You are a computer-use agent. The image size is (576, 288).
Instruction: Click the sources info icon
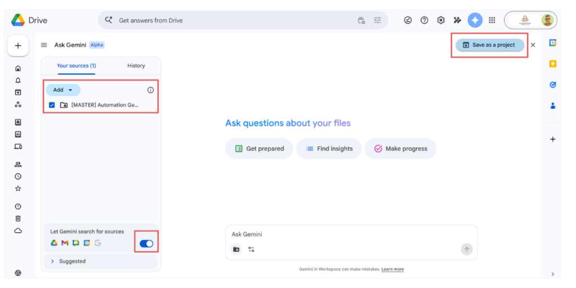coord(150,90)
